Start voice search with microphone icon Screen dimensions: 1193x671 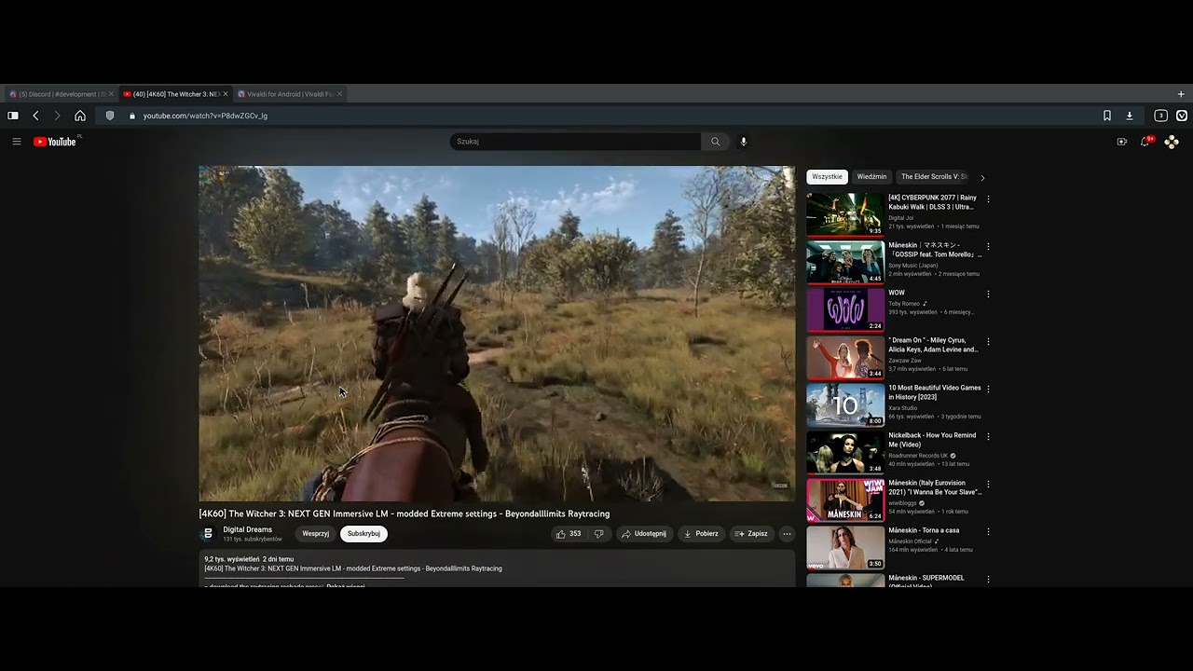tap(743, 142)
